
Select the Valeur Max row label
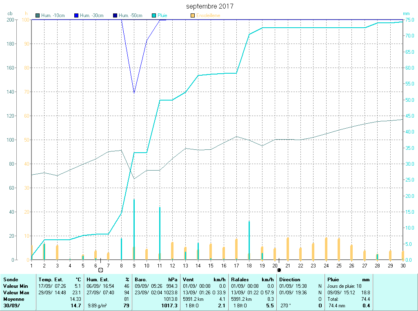[16, 293]
